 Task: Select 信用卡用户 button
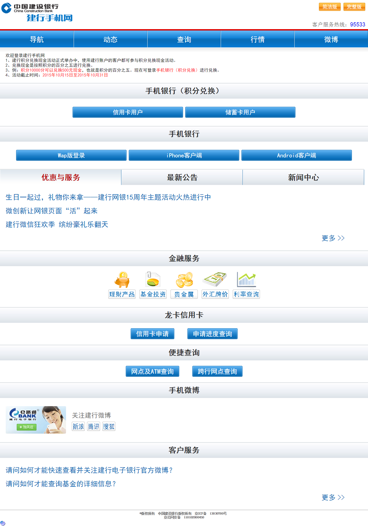click(x=128, y=112)
